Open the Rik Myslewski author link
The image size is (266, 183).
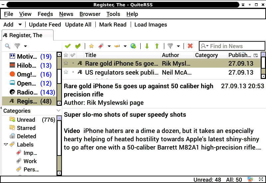108,103
